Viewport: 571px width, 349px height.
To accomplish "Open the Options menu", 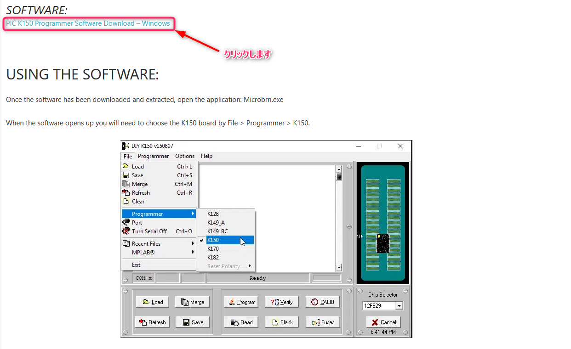I will click(185, 156).
